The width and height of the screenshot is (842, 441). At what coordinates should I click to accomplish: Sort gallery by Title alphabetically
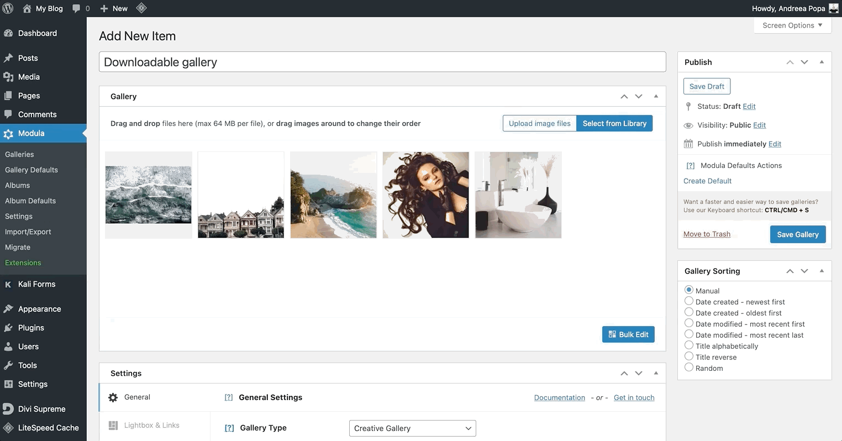688,345
